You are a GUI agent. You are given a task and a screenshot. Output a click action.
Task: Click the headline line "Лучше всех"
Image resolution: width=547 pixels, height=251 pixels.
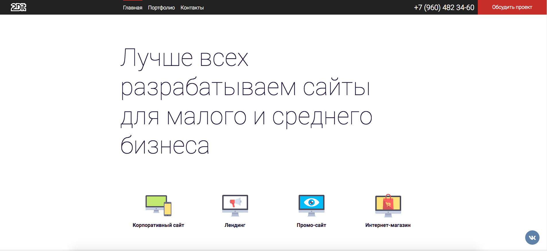(x=184, y=58)
